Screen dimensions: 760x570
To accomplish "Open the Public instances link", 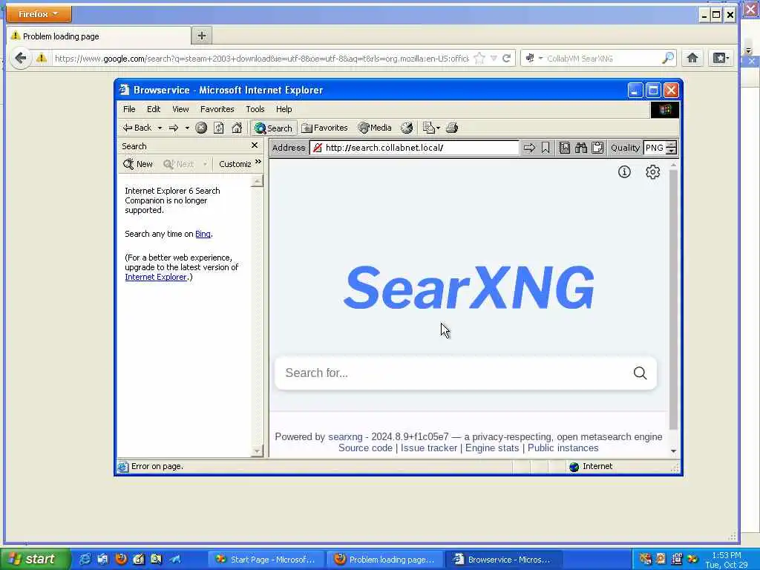I will [x=563, y=448].
